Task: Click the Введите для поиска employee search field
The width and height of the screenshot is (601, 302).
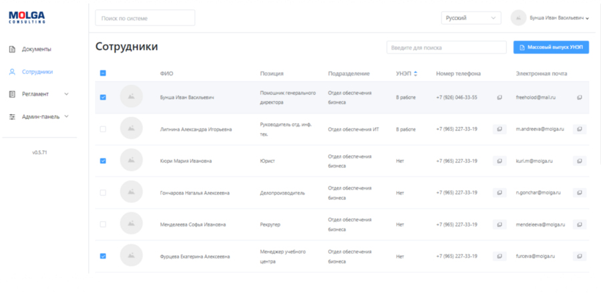Action: pos(447,47)
